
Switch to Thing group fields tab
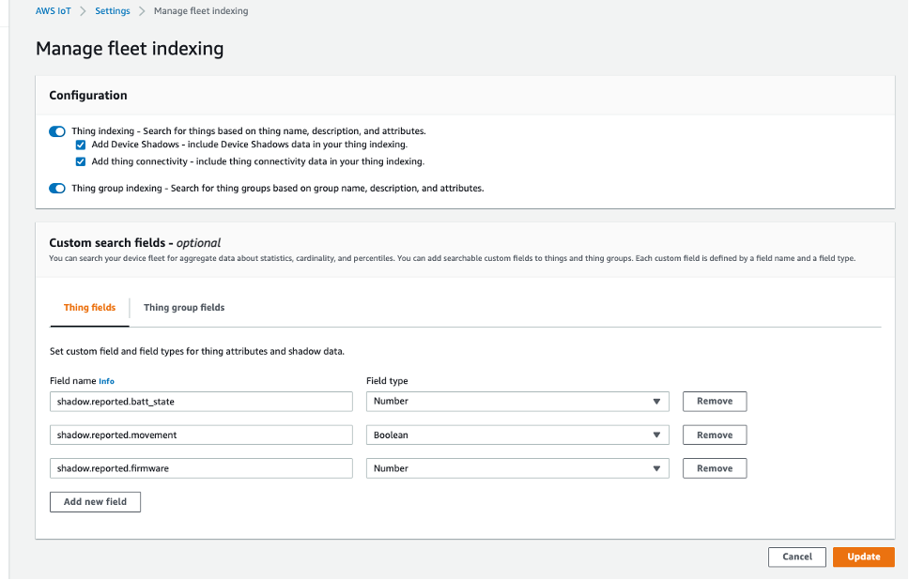pyautogui.click(x=183, y=307)
